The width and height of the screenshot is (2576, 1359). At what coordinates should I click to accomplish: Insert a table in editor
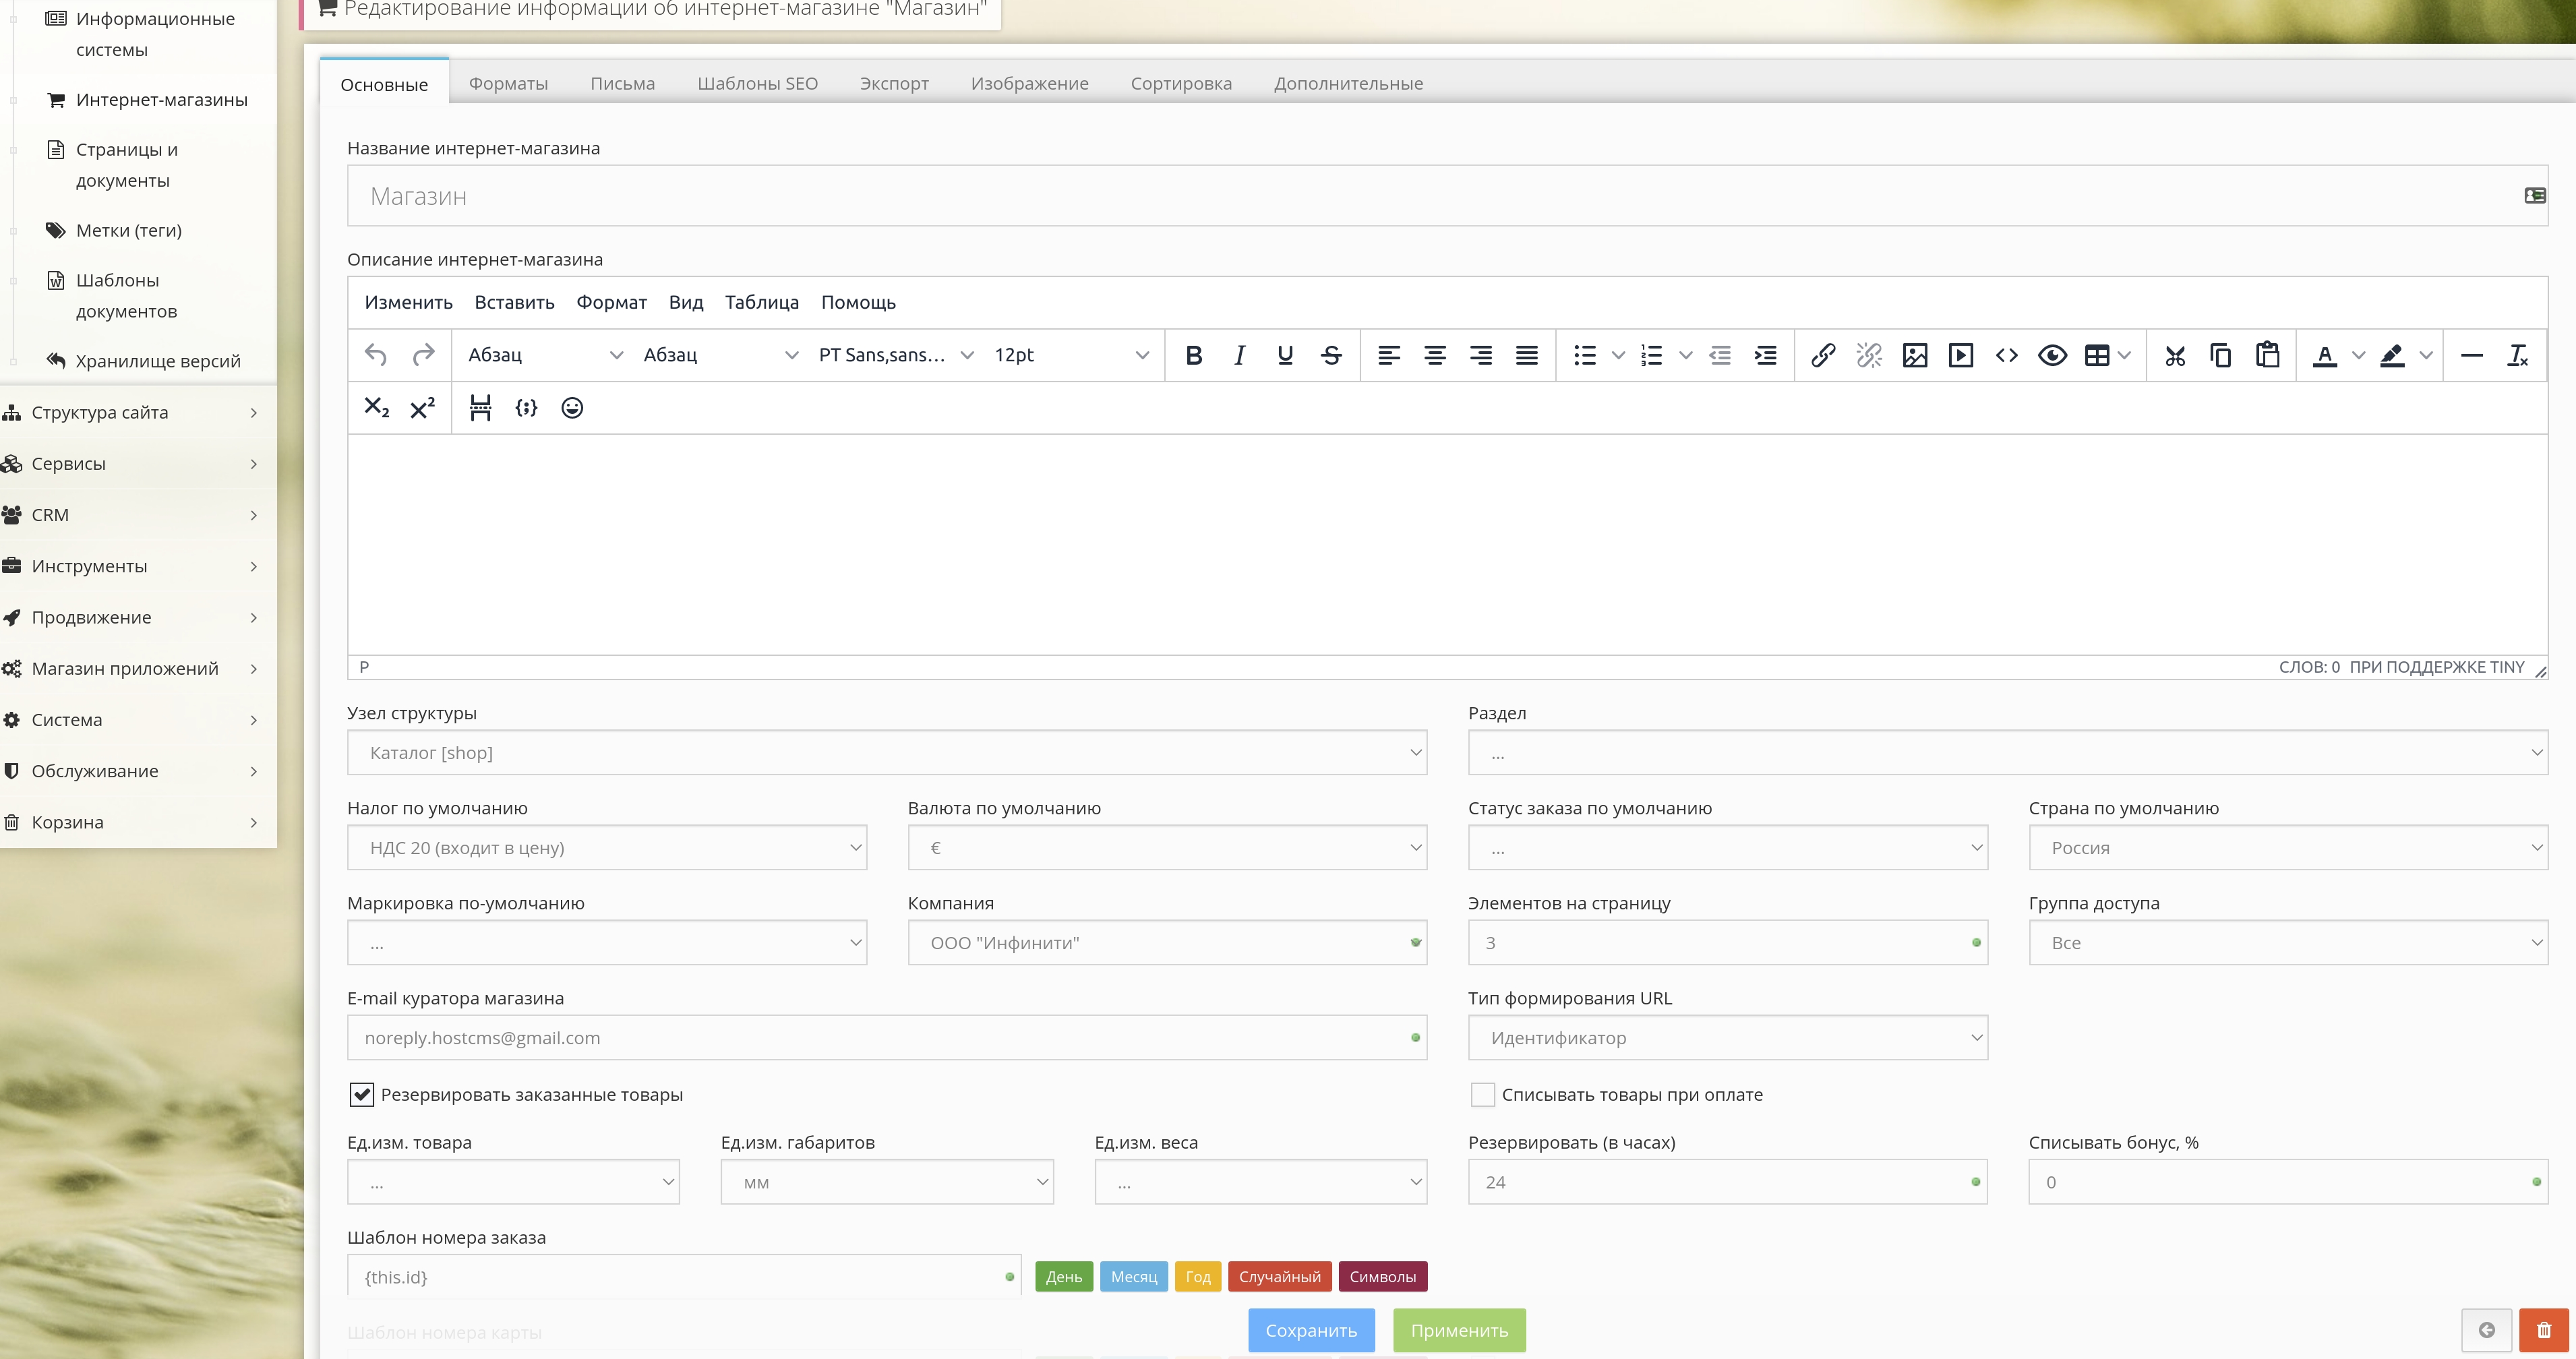pyautogui.click(x=2098, y=355)
